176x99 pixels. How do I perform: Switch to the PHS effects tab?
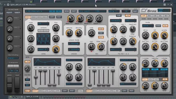(149, 16)
